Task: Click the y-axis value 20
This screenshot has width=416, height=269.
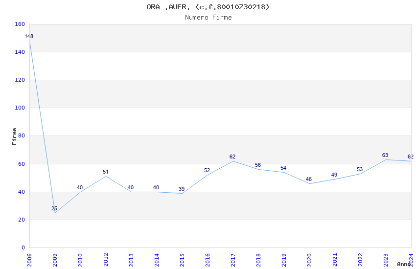Action: [22, 220]
